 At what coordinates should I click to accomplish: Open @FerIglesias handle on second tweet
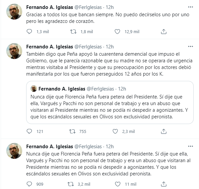pyautogui.click(x=88, y=47)
